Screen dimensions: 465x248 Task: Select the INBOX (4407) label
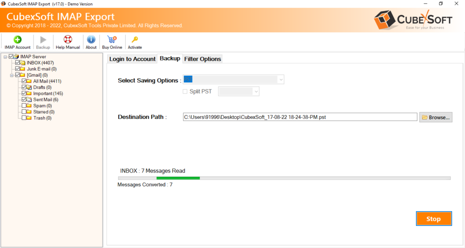point(40,63)
